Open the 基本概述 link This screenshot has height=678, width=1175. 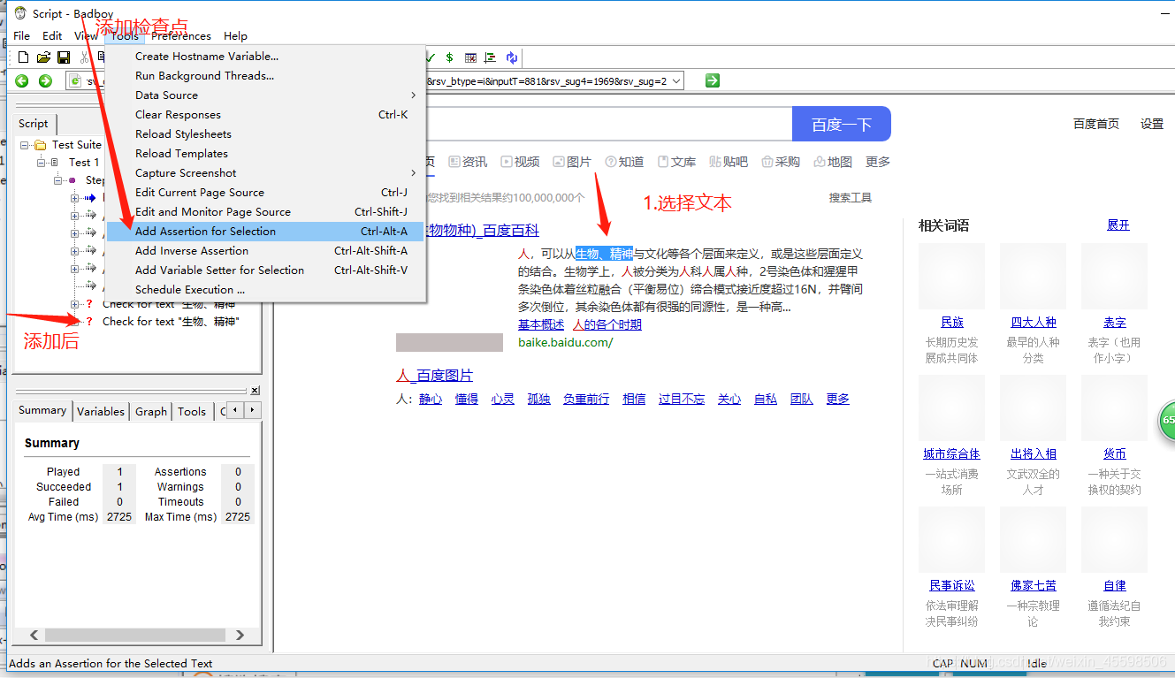point(541,324)
